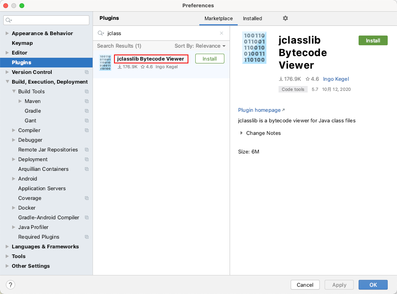Expand the Docker node

point(14,208)
